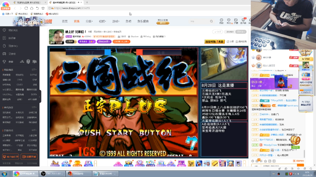The width and height of the screenshot is (316, 177).
Task: Go to 首页 in top navigation
Action: pyautogui.click(x=65, y=21)
